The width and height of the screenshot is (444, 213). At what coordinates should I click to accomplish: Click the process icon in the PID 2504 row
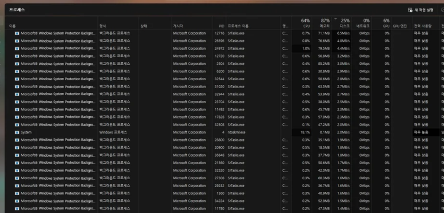17,64
